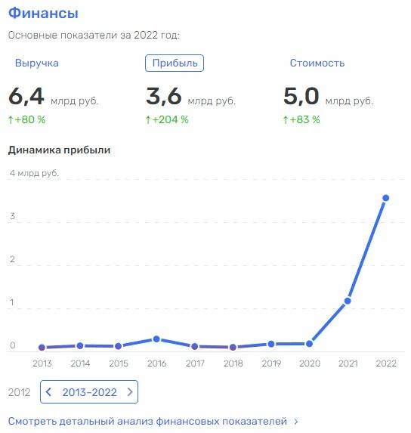Click the 2016 data point on chart
Viewport: 411px width, 433px height.
pyautogui.click(x=156, y=339)
